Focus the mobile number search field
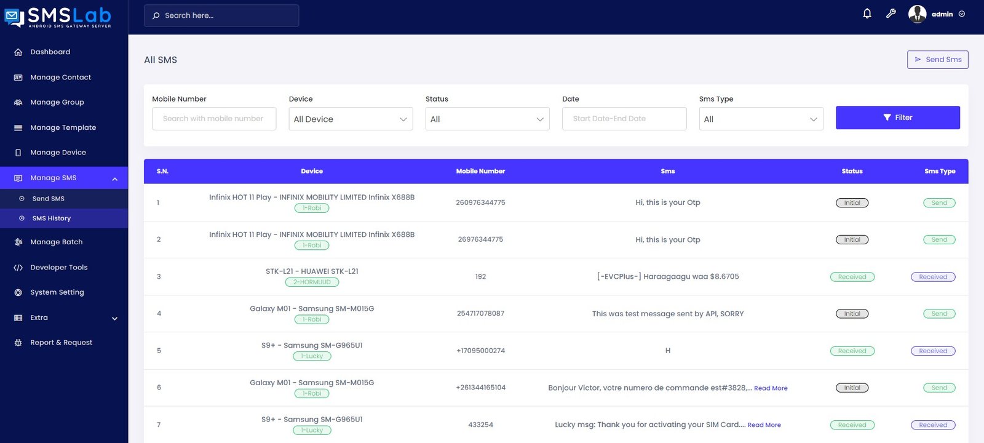984x443 pixels. point(214,119)
